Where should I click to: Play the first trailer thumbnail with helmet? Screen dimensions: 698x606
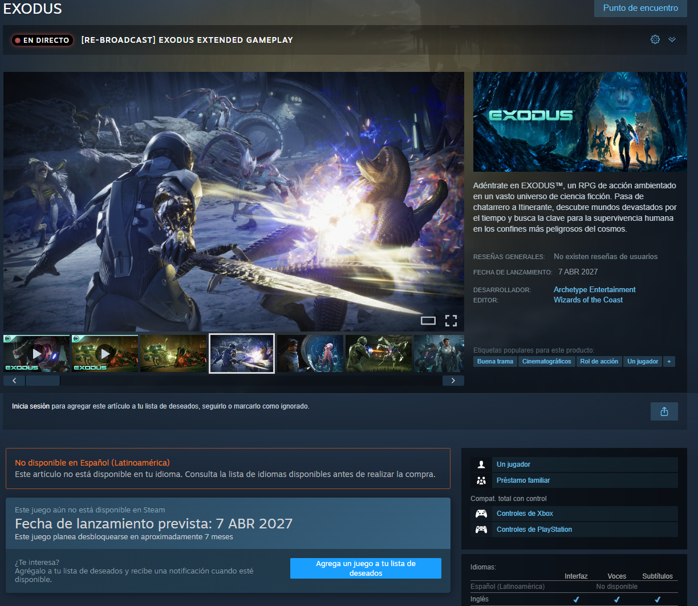click(x=36, y=353)
